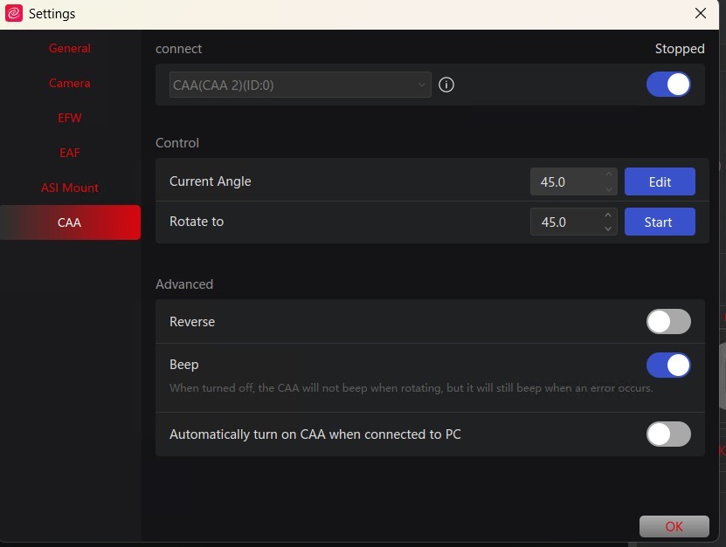Click Start to rotate the CAA
726x547 pixels.
[660, 222]
